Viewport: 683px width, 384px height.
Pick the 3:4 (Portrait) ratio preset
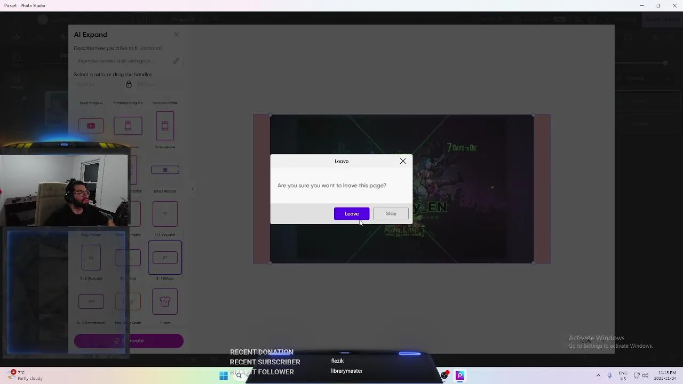pos(91,258)
